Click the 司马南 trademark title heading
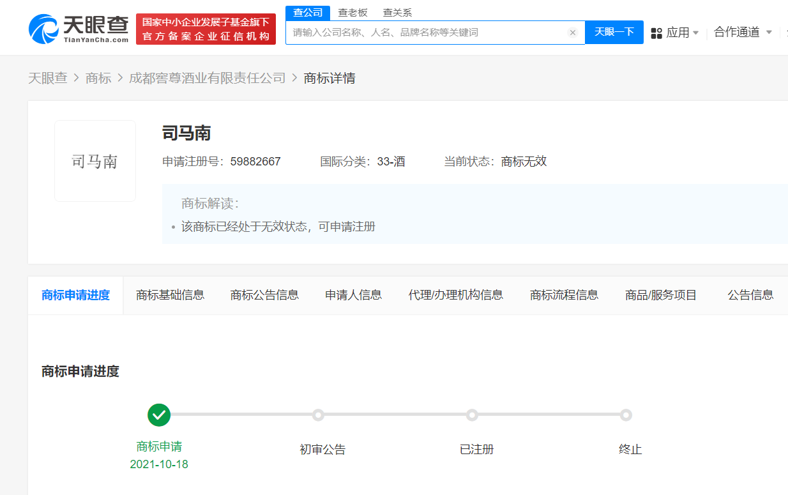Viewport: 788px width, 495px height. (x=186, y=133)
